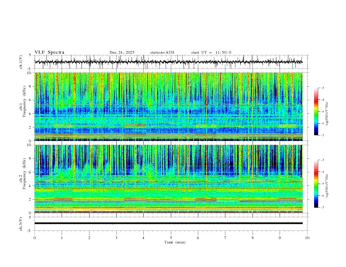
Task: Click the ch.2 'Frequency (kHz)' axis label
Action: (x=24, y=174)
